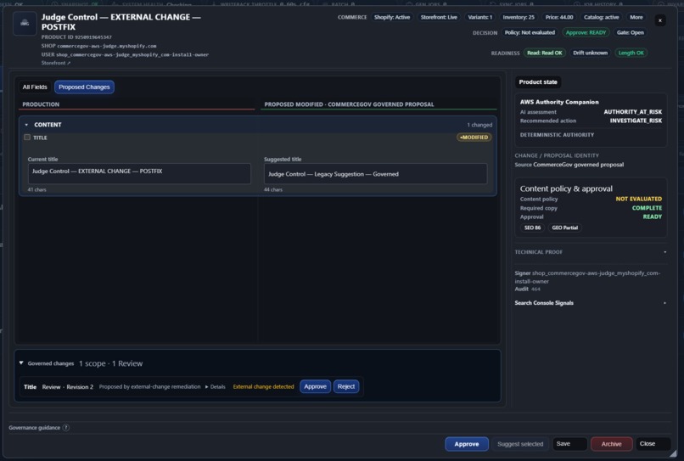This screenshot has width=684, height=461.
Task: Click the 1 changed count label
Action: click(x=479, y=125)
